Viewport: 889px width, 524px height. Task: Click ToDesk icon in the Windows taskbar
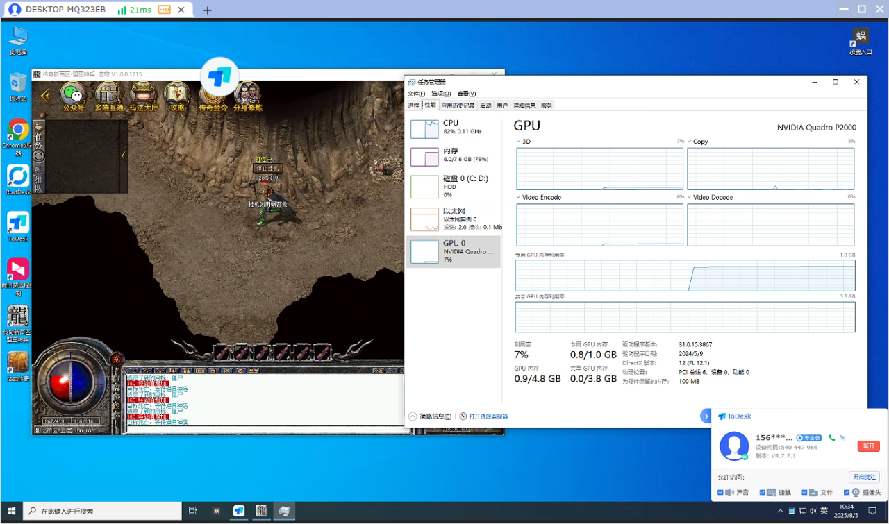point(239,511)
